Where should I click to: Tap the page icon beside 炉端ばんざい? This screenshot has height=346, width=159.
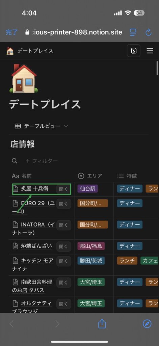coord(15,246)
